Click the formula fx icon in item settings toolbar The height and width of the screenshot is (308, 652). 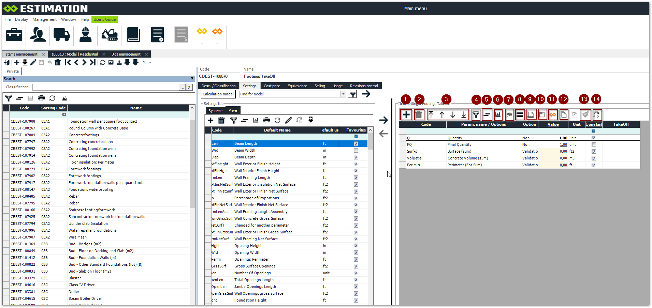[509, 115]
